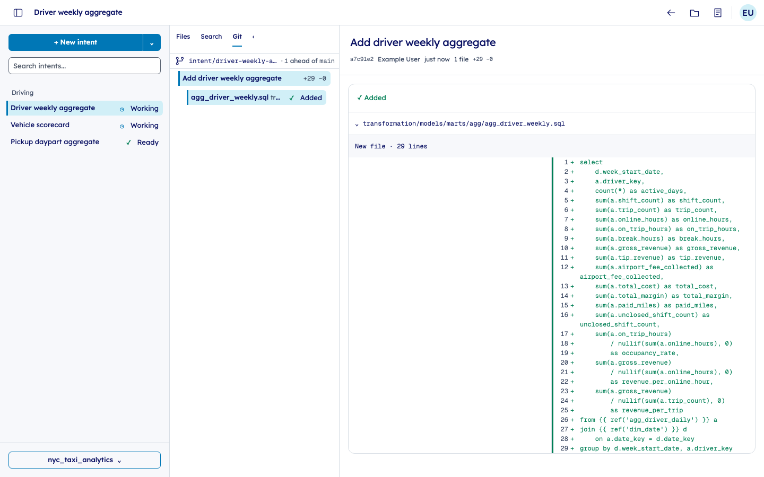Screen dimensions: 764x477
Task: Collapse the agg_driver_weekly.sql file diff
Action: [x=357, y=124]
